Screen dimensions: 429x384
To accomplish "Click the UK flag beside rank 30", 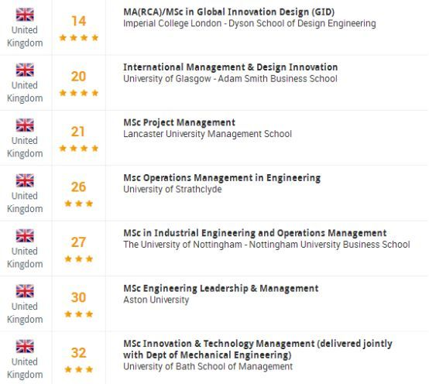I will (25, 291).
